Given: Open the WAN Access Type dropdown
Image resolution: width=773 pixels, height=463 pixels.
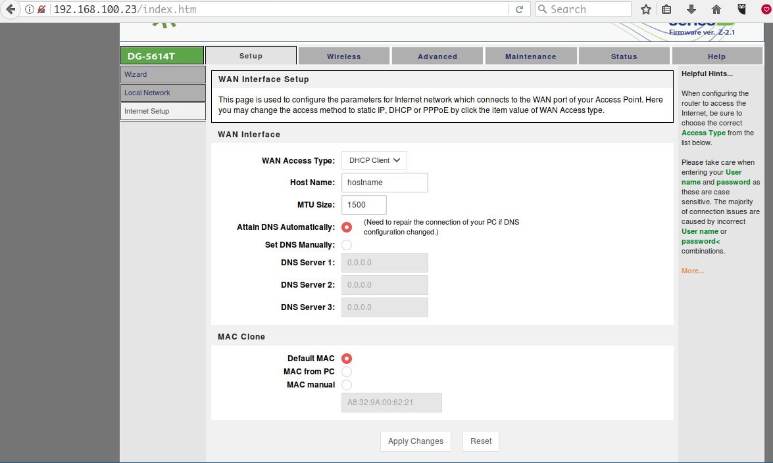Looking at the screenshot, I should (374, 160).
